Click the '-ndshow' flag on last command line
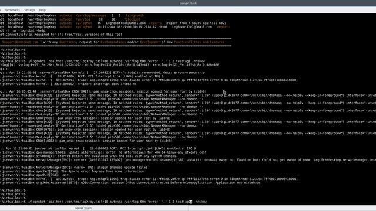 pos(200,202)
